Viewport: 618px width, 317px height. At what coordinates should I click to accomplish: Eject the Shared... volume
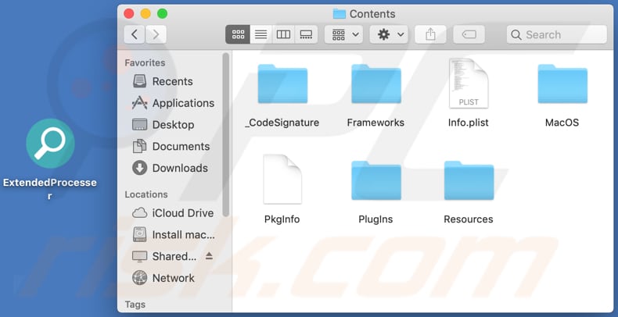click(209, 256)
